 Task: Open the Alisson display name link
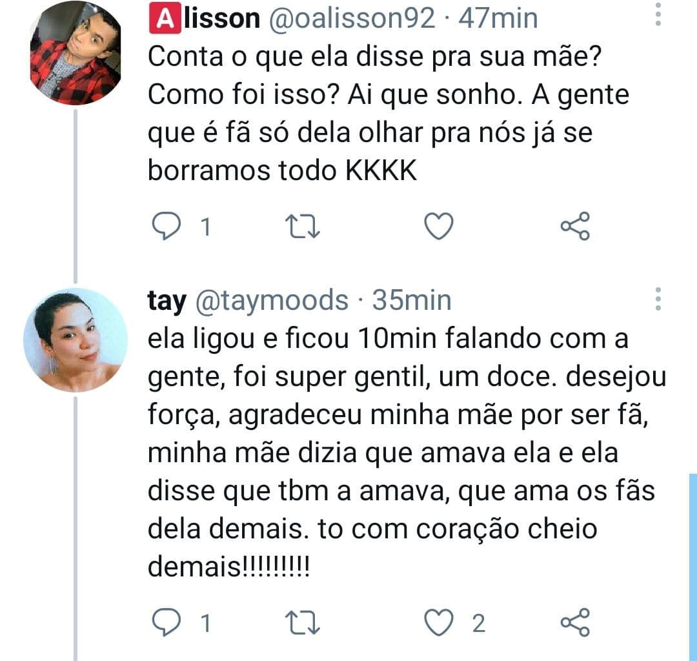coord(204,19)
